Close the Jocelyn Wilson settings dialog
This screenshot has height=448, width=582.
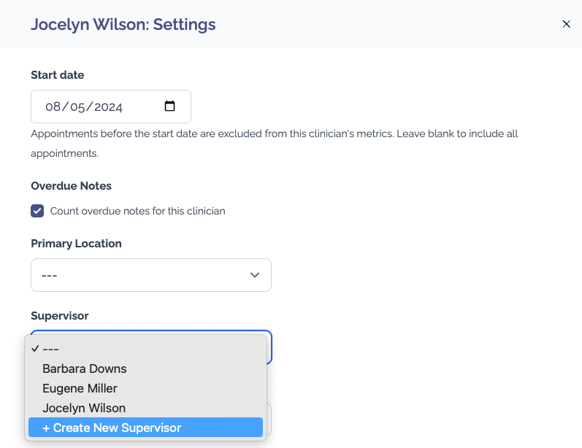(x=566, y=24)
